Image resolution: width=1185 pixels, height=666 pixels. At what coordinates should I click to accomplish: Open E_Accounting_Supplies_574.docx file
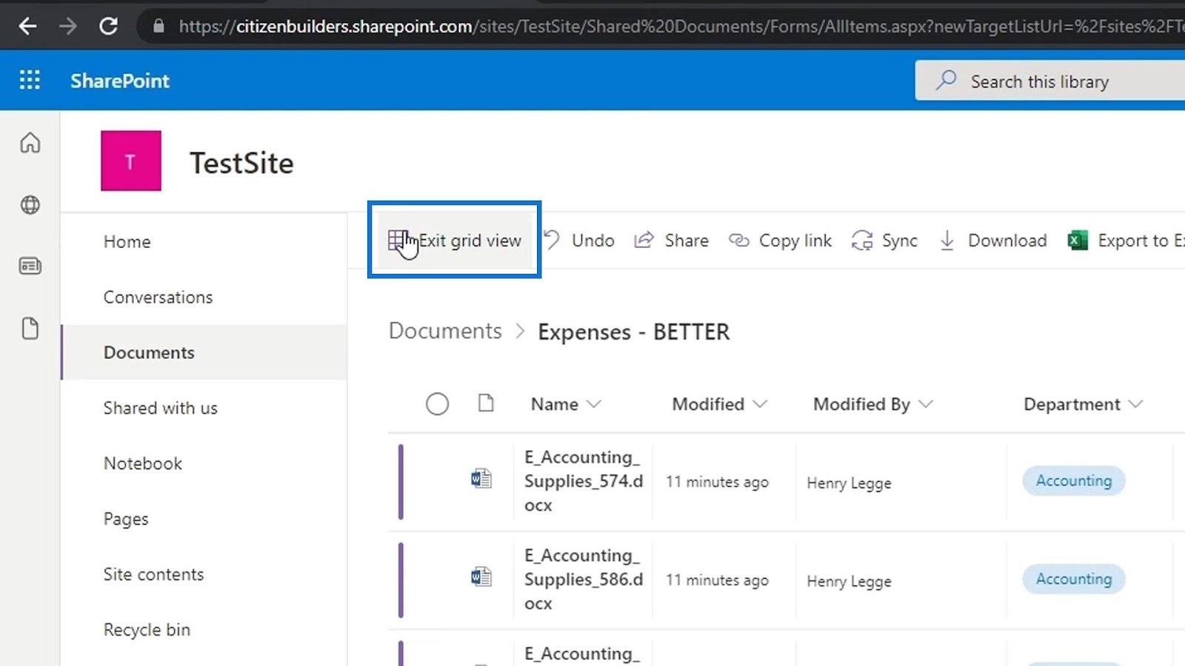click(x=583, y=481)
